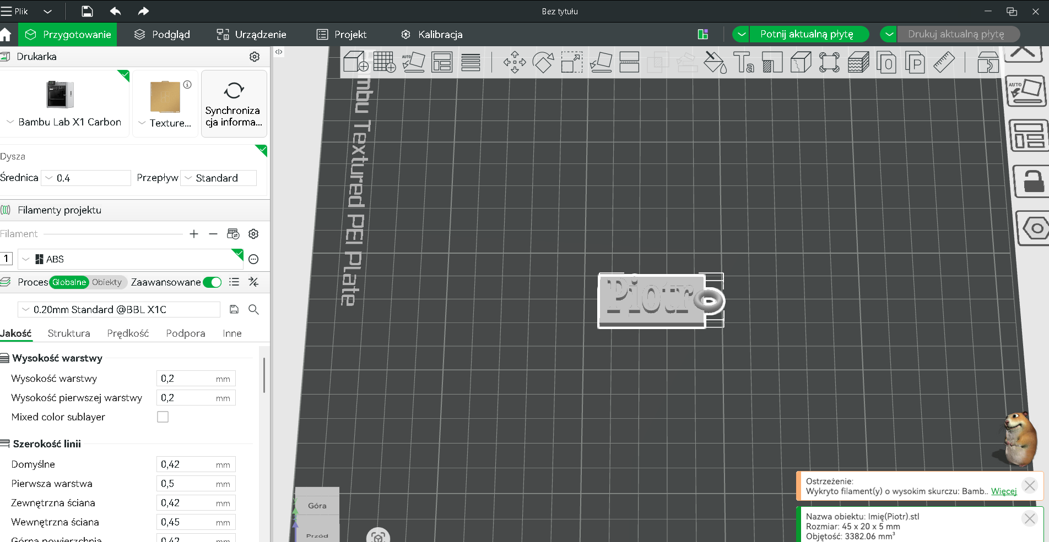This screenshot has height=542, width=1049.
Task: Click the process settings list icon
Action: tap(234, 282)
